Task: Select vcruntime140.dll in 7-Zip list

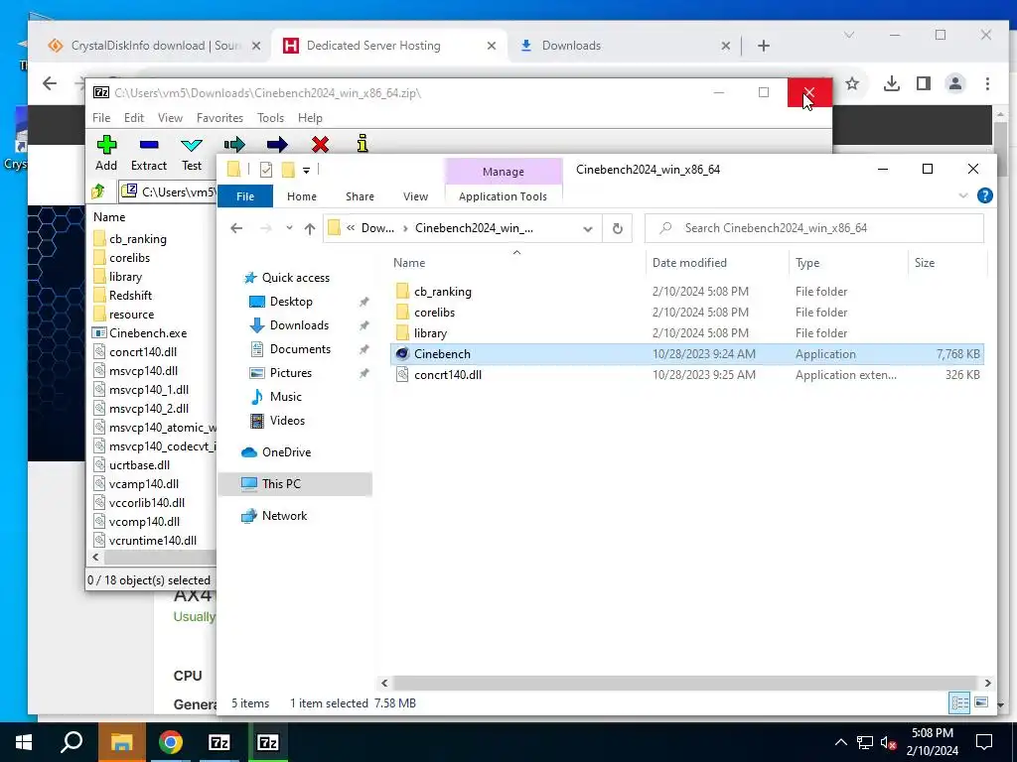Action: tap(152, 541)
